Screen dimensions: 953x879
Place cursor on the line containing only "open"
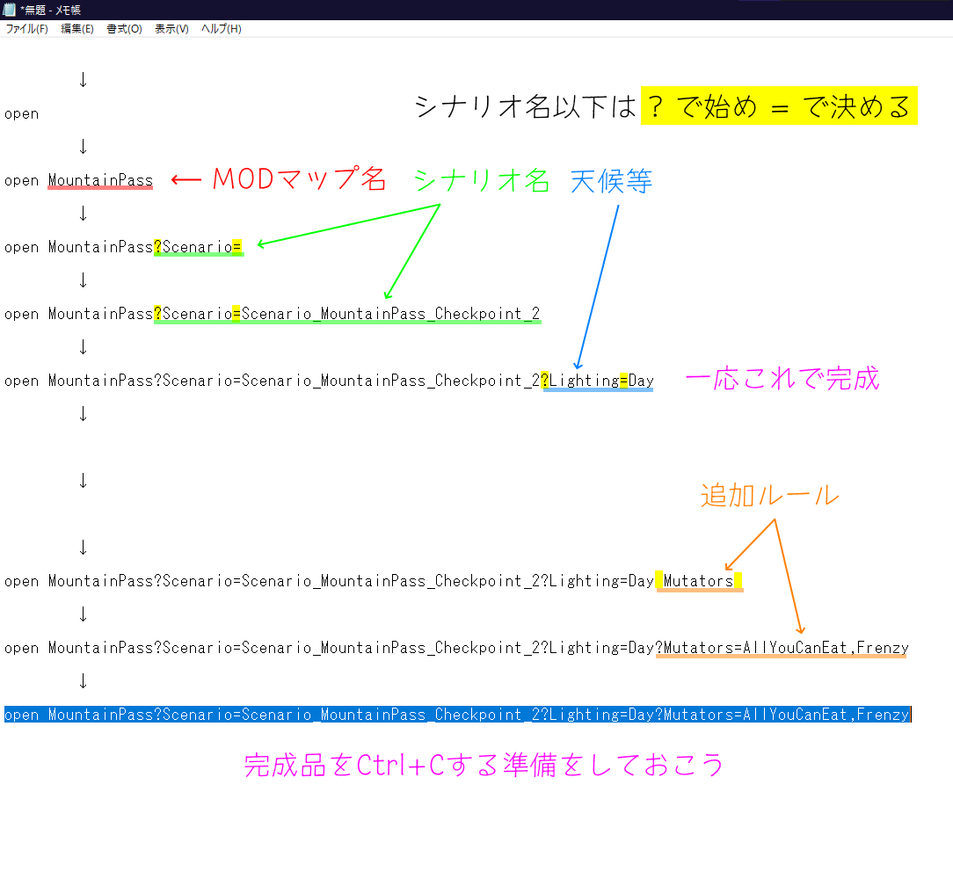pos(22,114)
